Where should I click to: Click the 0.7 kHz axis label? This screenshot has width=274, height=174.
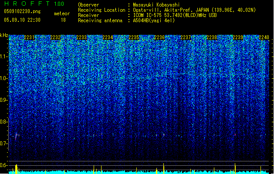click(3, 144)
